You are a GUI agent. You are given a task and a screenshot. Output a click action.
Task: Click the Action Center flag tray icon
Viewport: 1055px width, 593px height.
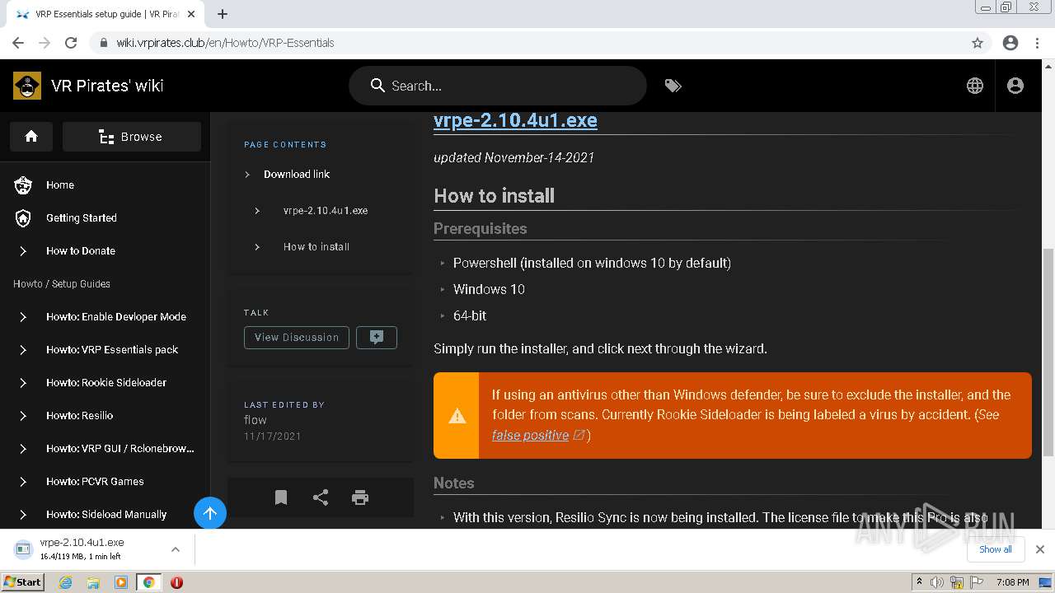[x=977, y=582]
